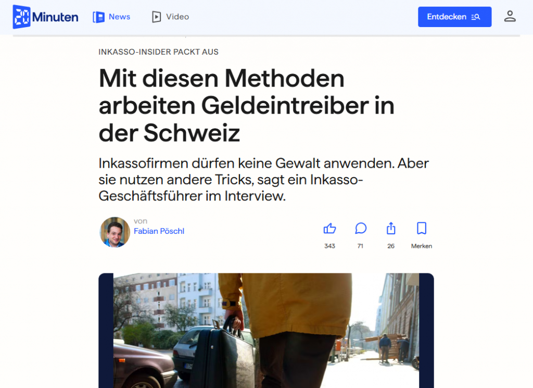Image resolution: width=533 pixels, height=388 pixels.
Task: Bookmark article with Merken icon
Action: pyautogui.click(x=422, y=228)
